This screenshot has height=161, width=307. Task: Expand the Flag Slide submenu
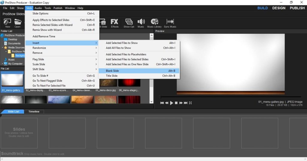pyautogui.click(x=65, y=59)
